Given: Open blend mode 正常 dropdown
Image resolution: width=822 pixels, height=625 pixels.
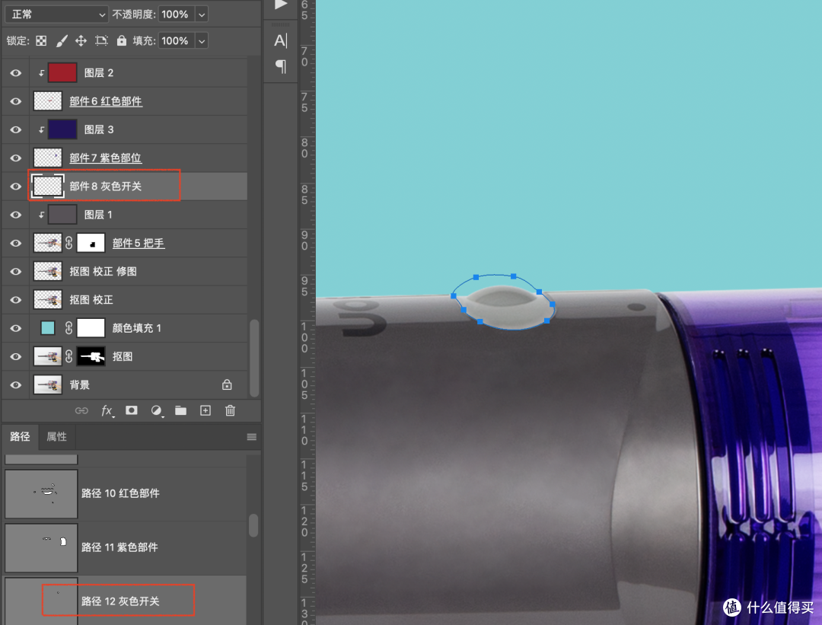Looking at the screenshot, I should click(56, 14).
